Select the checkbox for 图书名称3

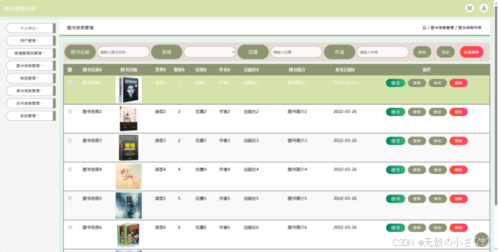coord(70,140)
